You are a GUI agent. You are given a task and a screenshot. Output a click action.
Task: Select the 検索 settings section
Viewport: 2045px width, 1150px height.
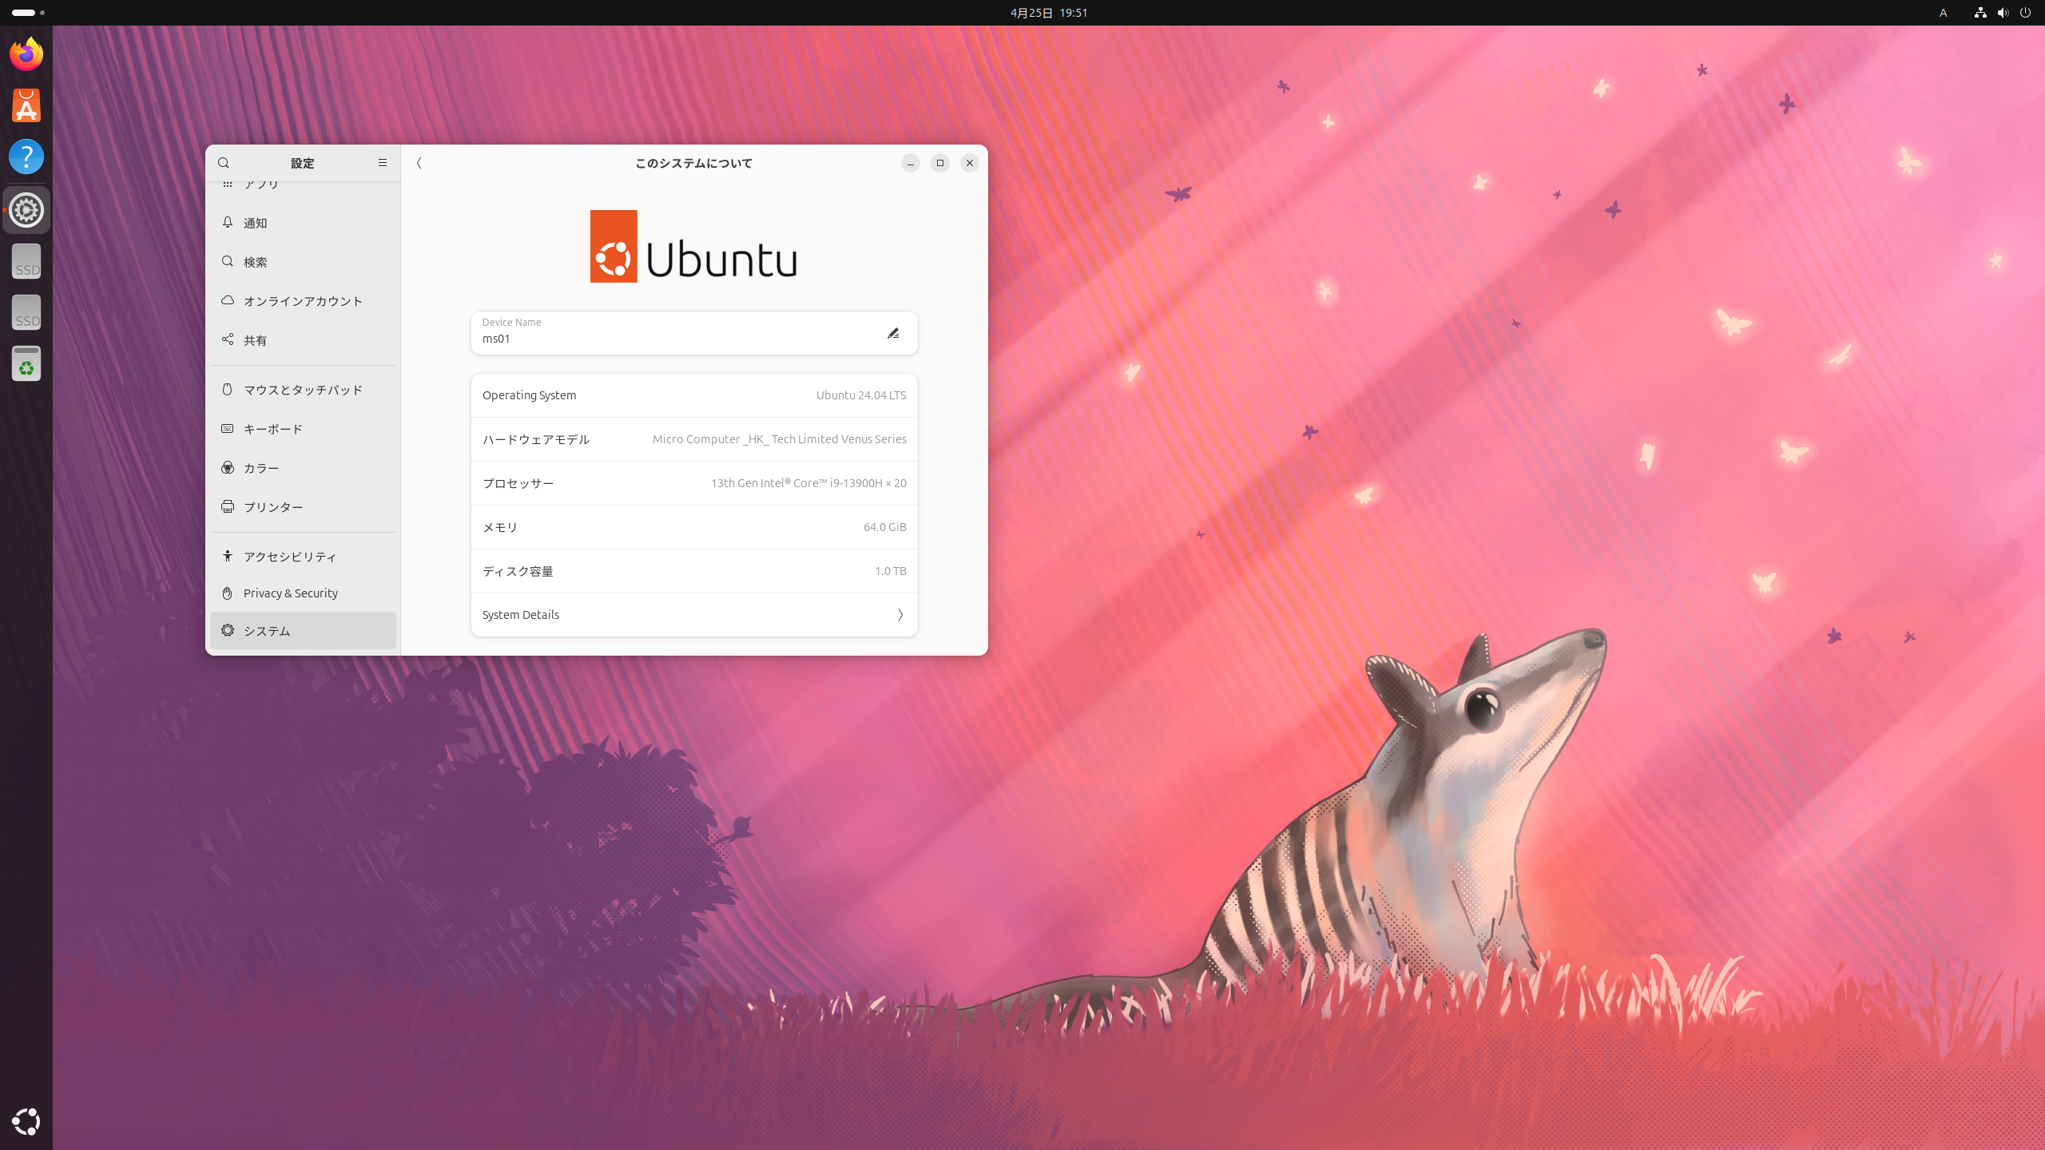256,261
